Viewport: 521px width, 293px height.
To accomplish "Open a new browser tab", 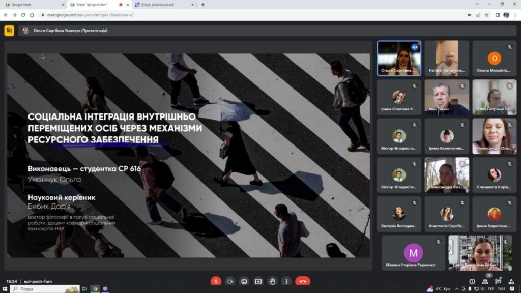I will pos(203,5).
